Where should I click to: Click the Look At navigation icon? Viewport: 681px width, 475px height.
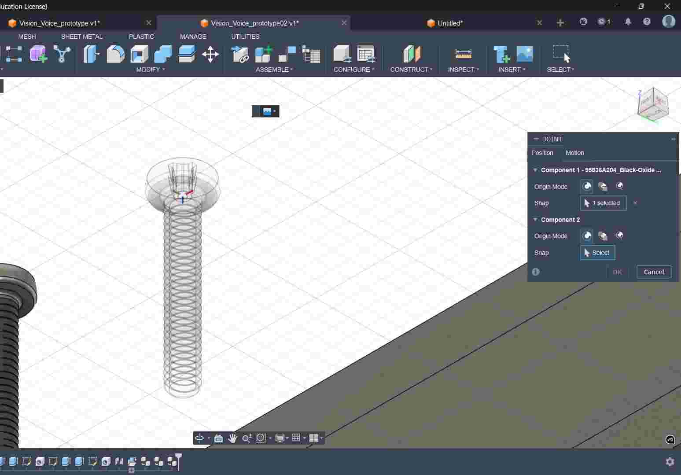click(218, 438)
